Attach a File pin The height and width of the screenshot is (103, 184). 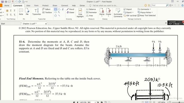27,12
